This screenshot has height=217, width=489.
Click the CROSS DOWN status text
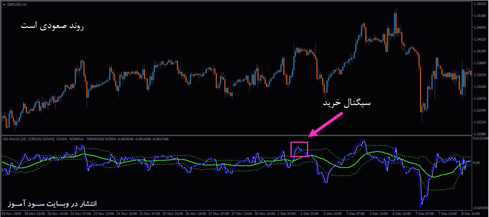pyautogui.click(x=41, y=139)
